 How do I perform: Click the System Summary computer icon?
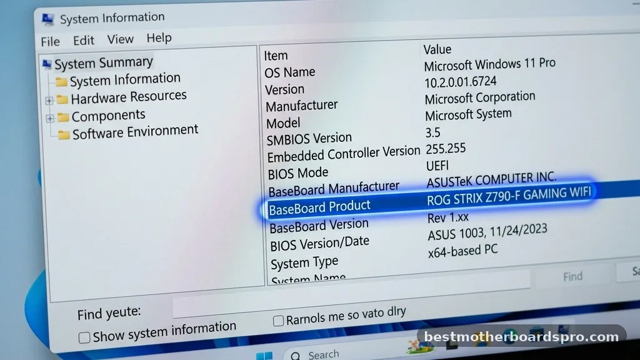coord(47,64)
